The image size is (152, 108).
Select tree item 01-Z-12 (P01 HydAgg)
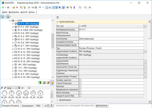coord(29,52)
